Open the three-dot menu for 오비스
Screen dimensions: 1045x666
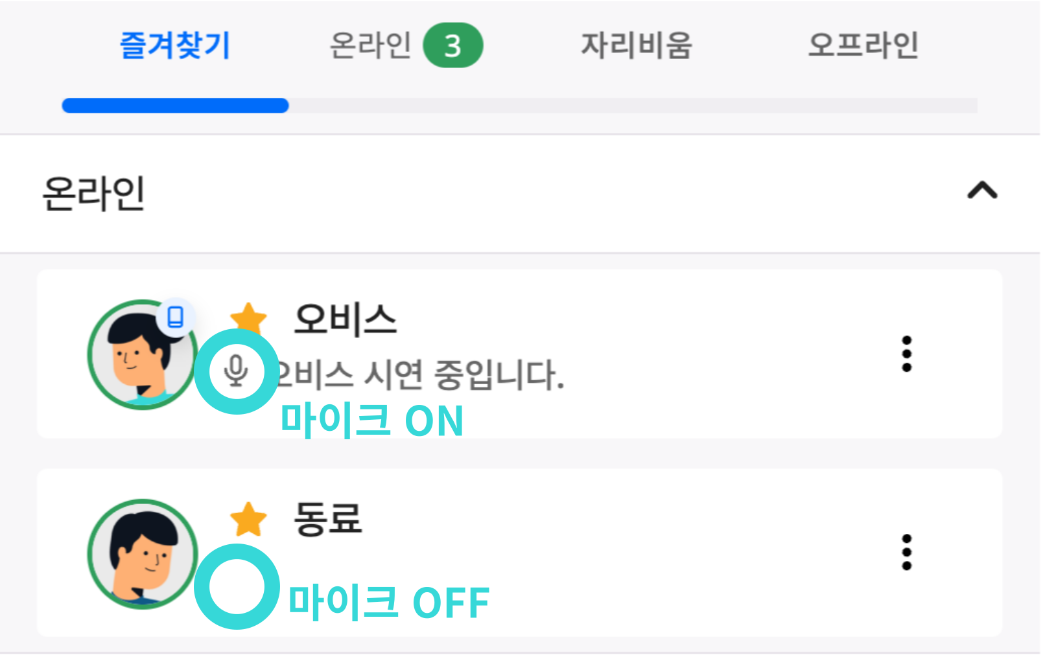(906, 354)
